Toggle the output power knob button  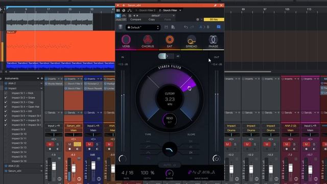point(216,158)
